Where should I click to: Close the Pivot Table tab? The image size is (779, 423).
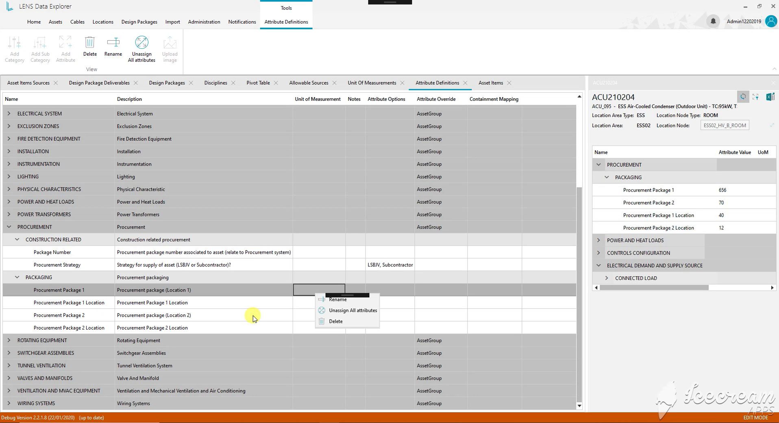tap(276, 83)
